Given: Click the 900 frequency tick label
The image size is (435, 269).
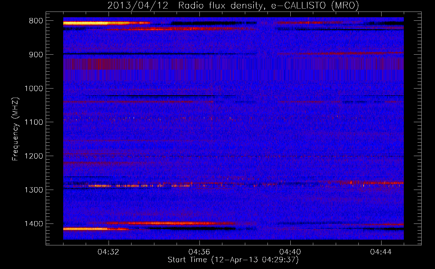Looking at the screenshot, I should point(36,55).
